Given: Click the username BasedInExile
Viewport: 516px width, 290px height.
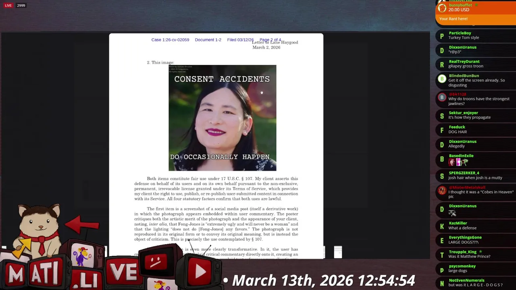Looking at the screenshot, I should point(461,155).
